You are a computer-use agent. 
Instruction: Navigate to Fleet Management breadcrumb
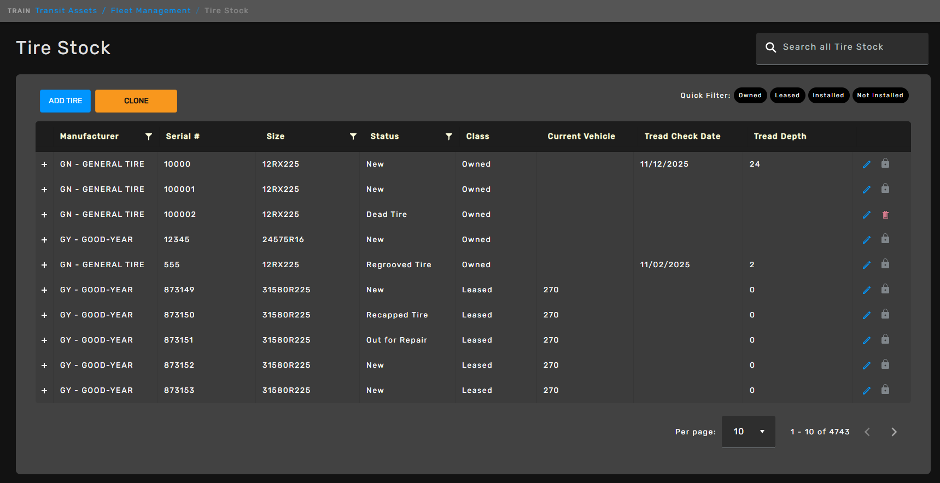point(151,11)
